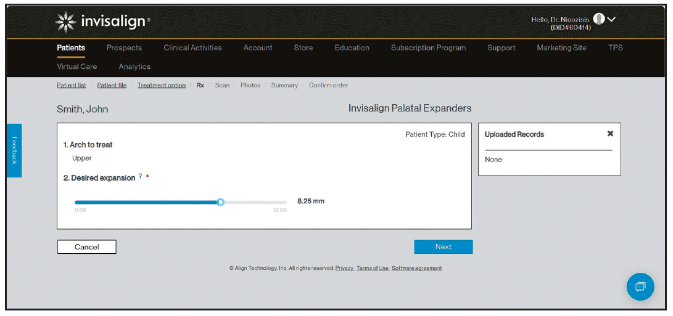Screen dimensions: 673x316
Task: Return to Treatment option breadcrumb
Action: pyautogui.click(x=162, y=86)
